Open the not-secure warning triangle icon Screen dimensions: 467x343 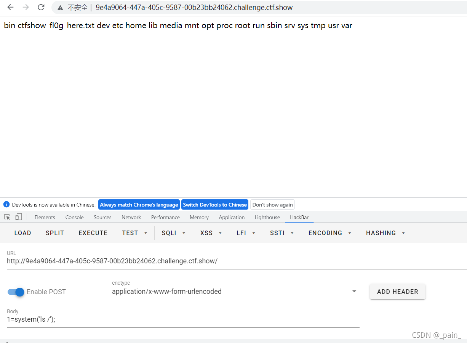[x=60, y=8]
